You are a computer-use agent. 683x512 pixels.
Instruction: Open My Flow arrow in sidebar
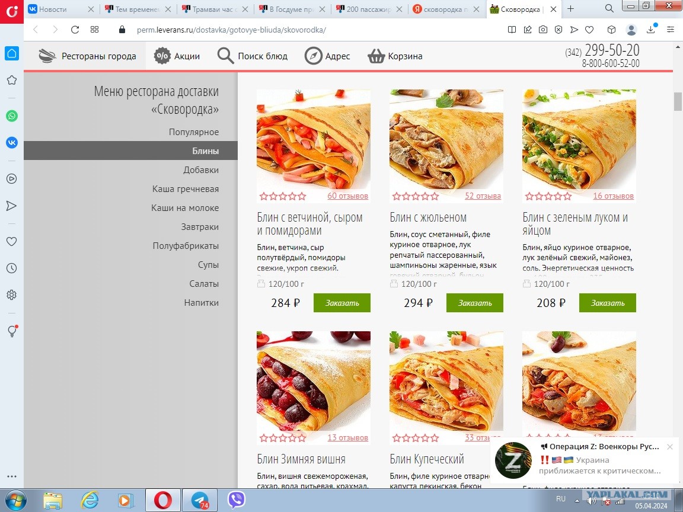pyautogui.click(x=12, y=206)
